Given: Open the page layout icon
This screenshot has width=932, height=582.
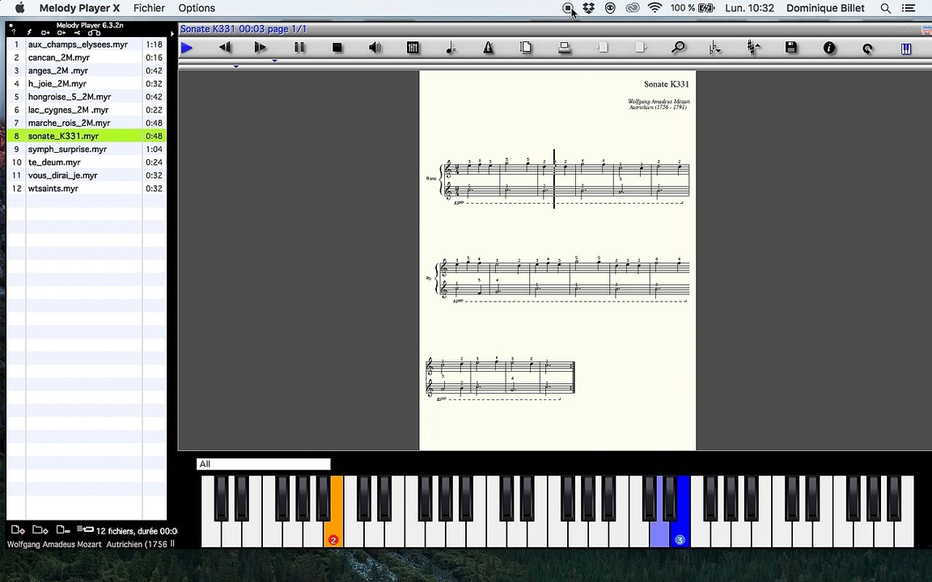Looking at the screenshot, I should tap(526, 48).
